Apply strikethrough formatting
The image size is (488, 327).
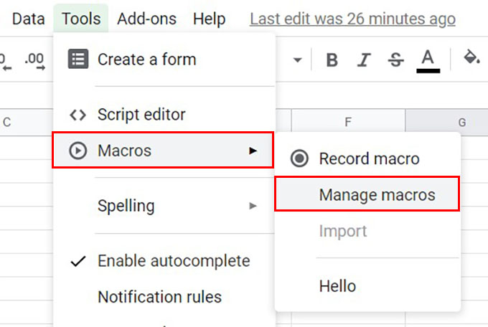(395, 60)
